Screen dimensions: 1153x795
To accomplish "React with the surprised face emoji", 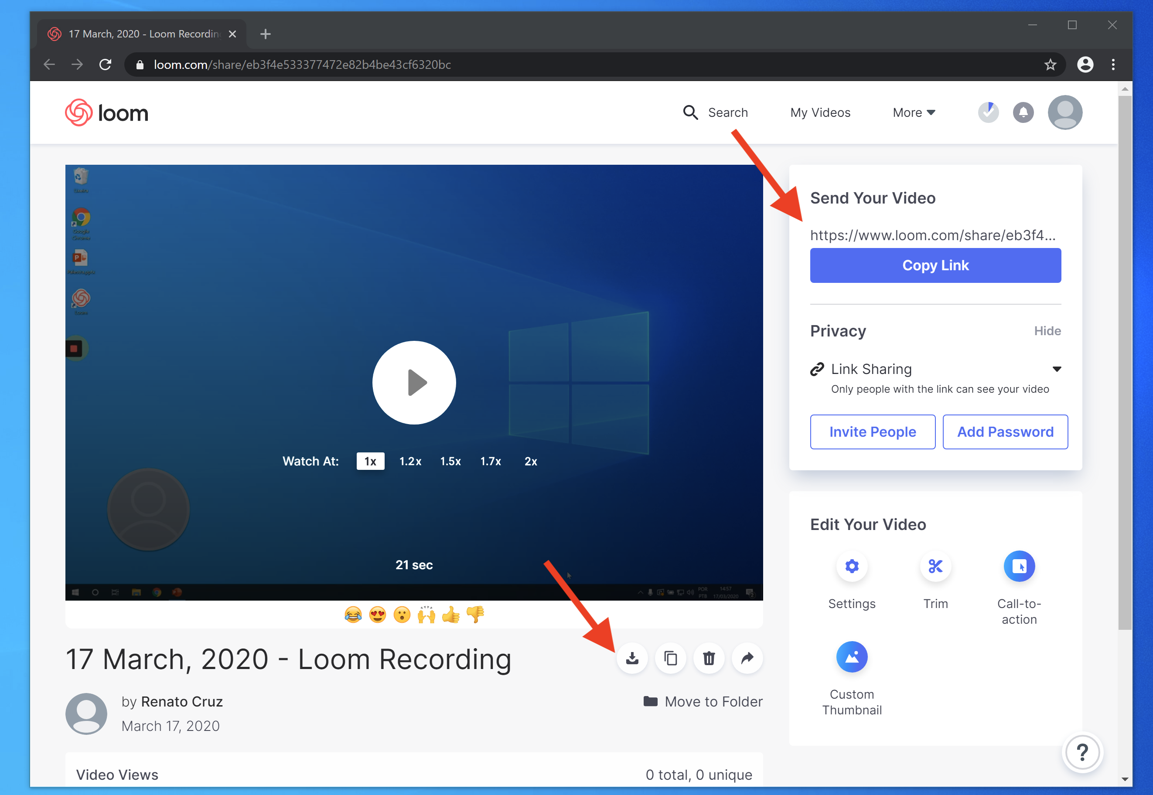I will point(402,615).
